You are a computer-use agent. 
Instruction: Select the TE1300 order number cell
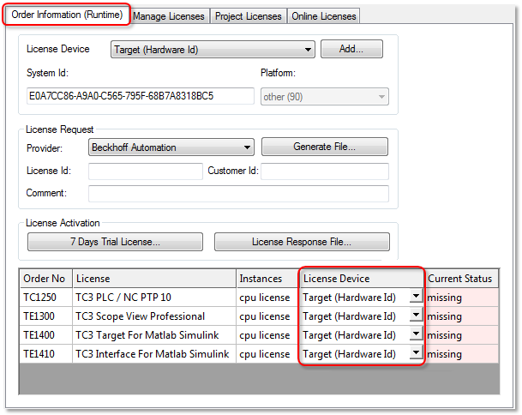[x=46, y=316]
